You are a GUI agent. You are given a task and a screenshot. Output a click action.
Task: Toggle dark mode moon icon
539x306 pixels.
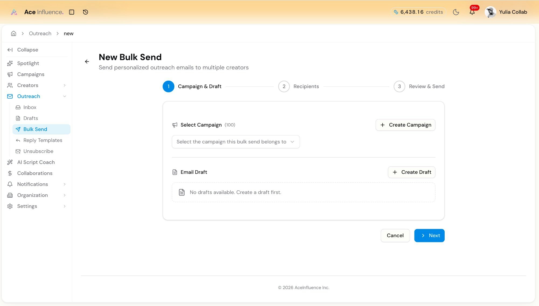pyautogui.click(x=456, y=12)
